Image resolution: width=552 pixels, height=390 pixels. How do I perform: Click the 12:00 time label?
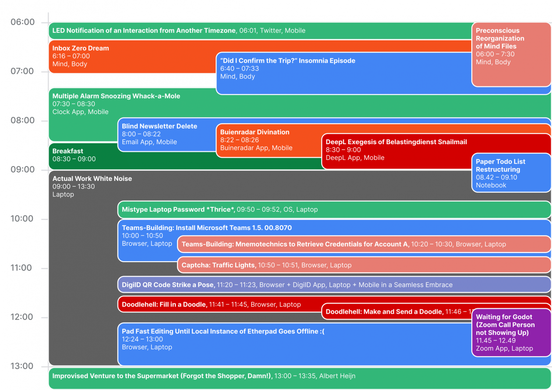(22, 317)
